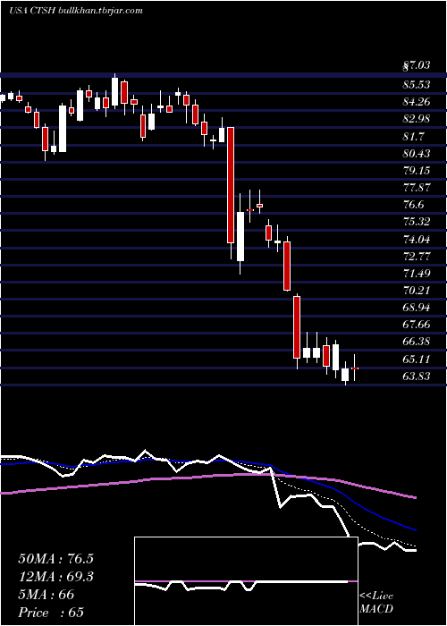Click the 79.15 price axis label

coord(417,171)
